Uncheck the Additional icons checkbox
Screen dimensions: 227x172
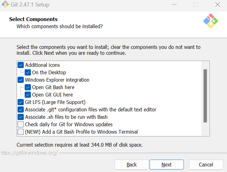(21, 65)
